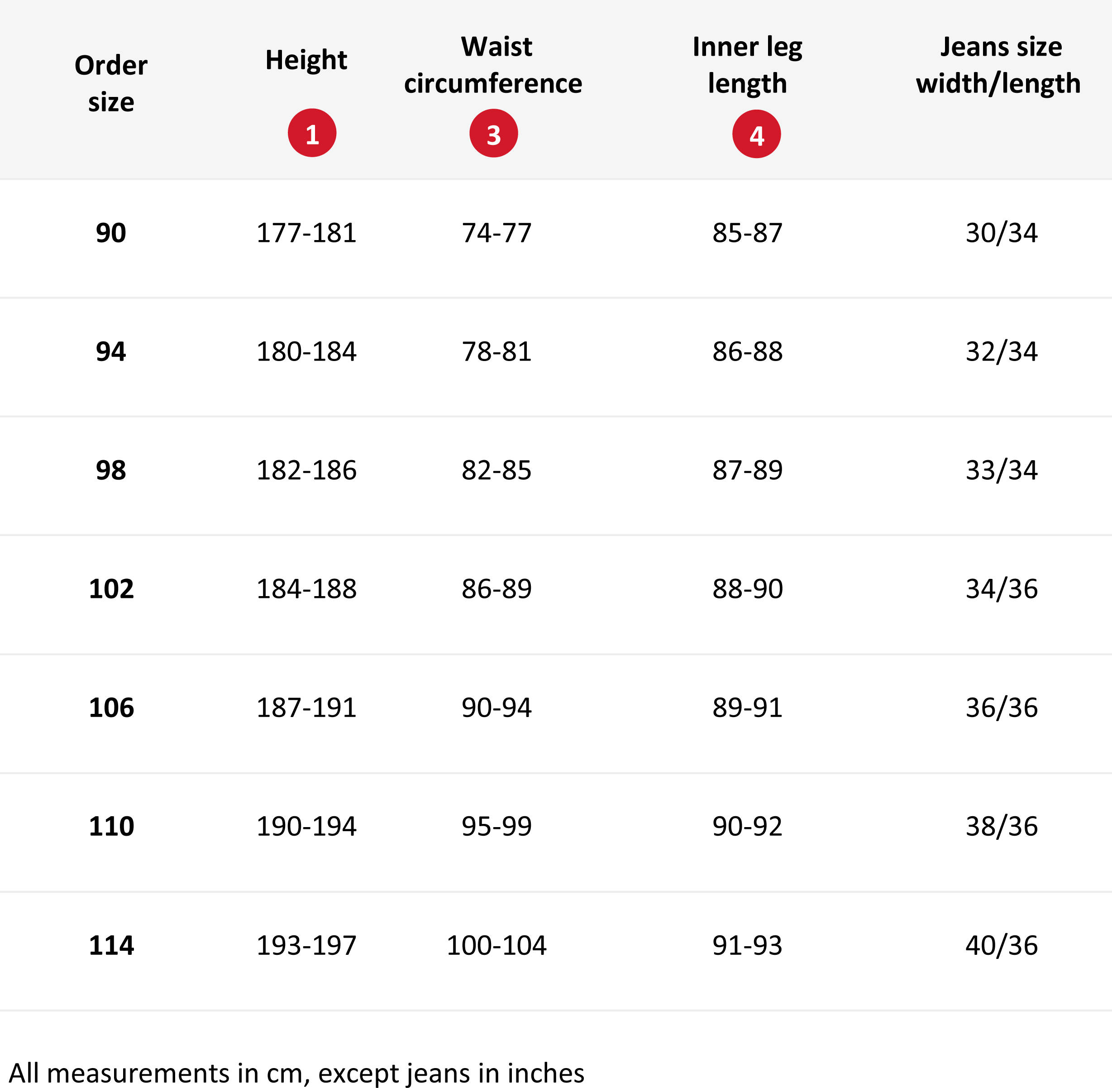Select order size 114 row label

coord(111,944)
